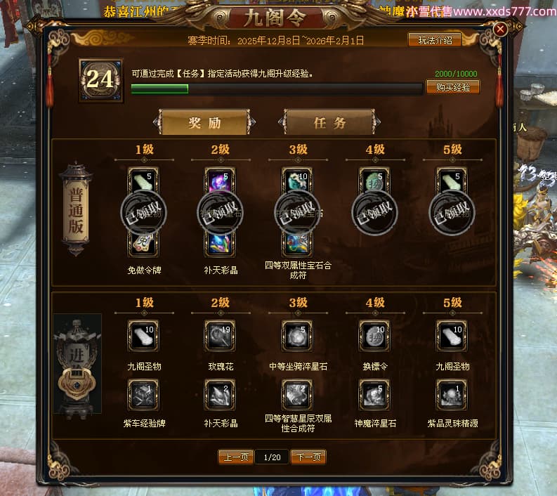Image resolution: width=557 pixels, height=496 pixels.
Task: Click the 紫品灵珠精源 reward icon
Action: 452,395
